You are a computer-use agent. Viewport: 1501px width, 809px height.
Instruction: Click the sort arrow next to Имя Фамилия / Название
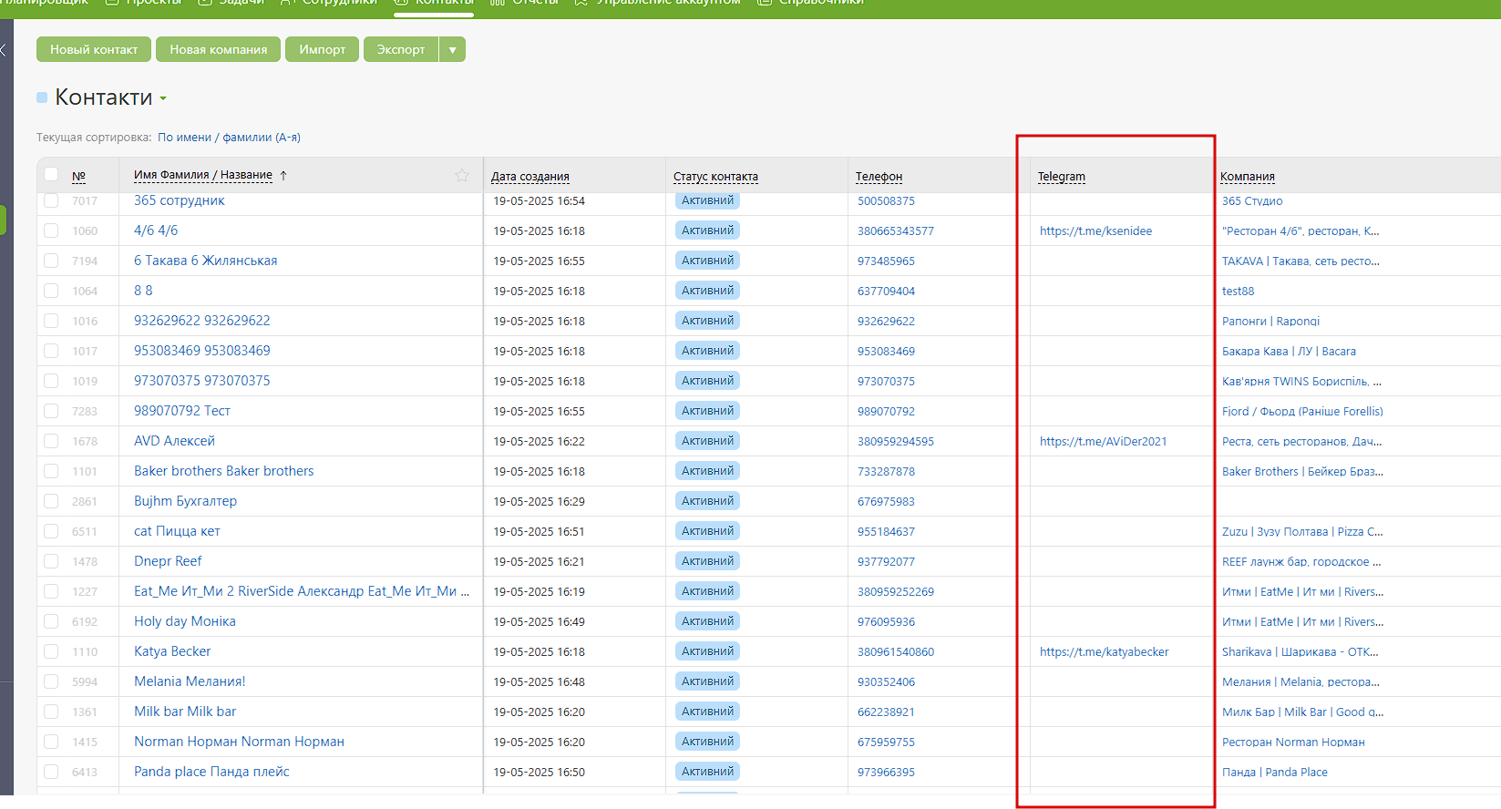pos(283,175)
